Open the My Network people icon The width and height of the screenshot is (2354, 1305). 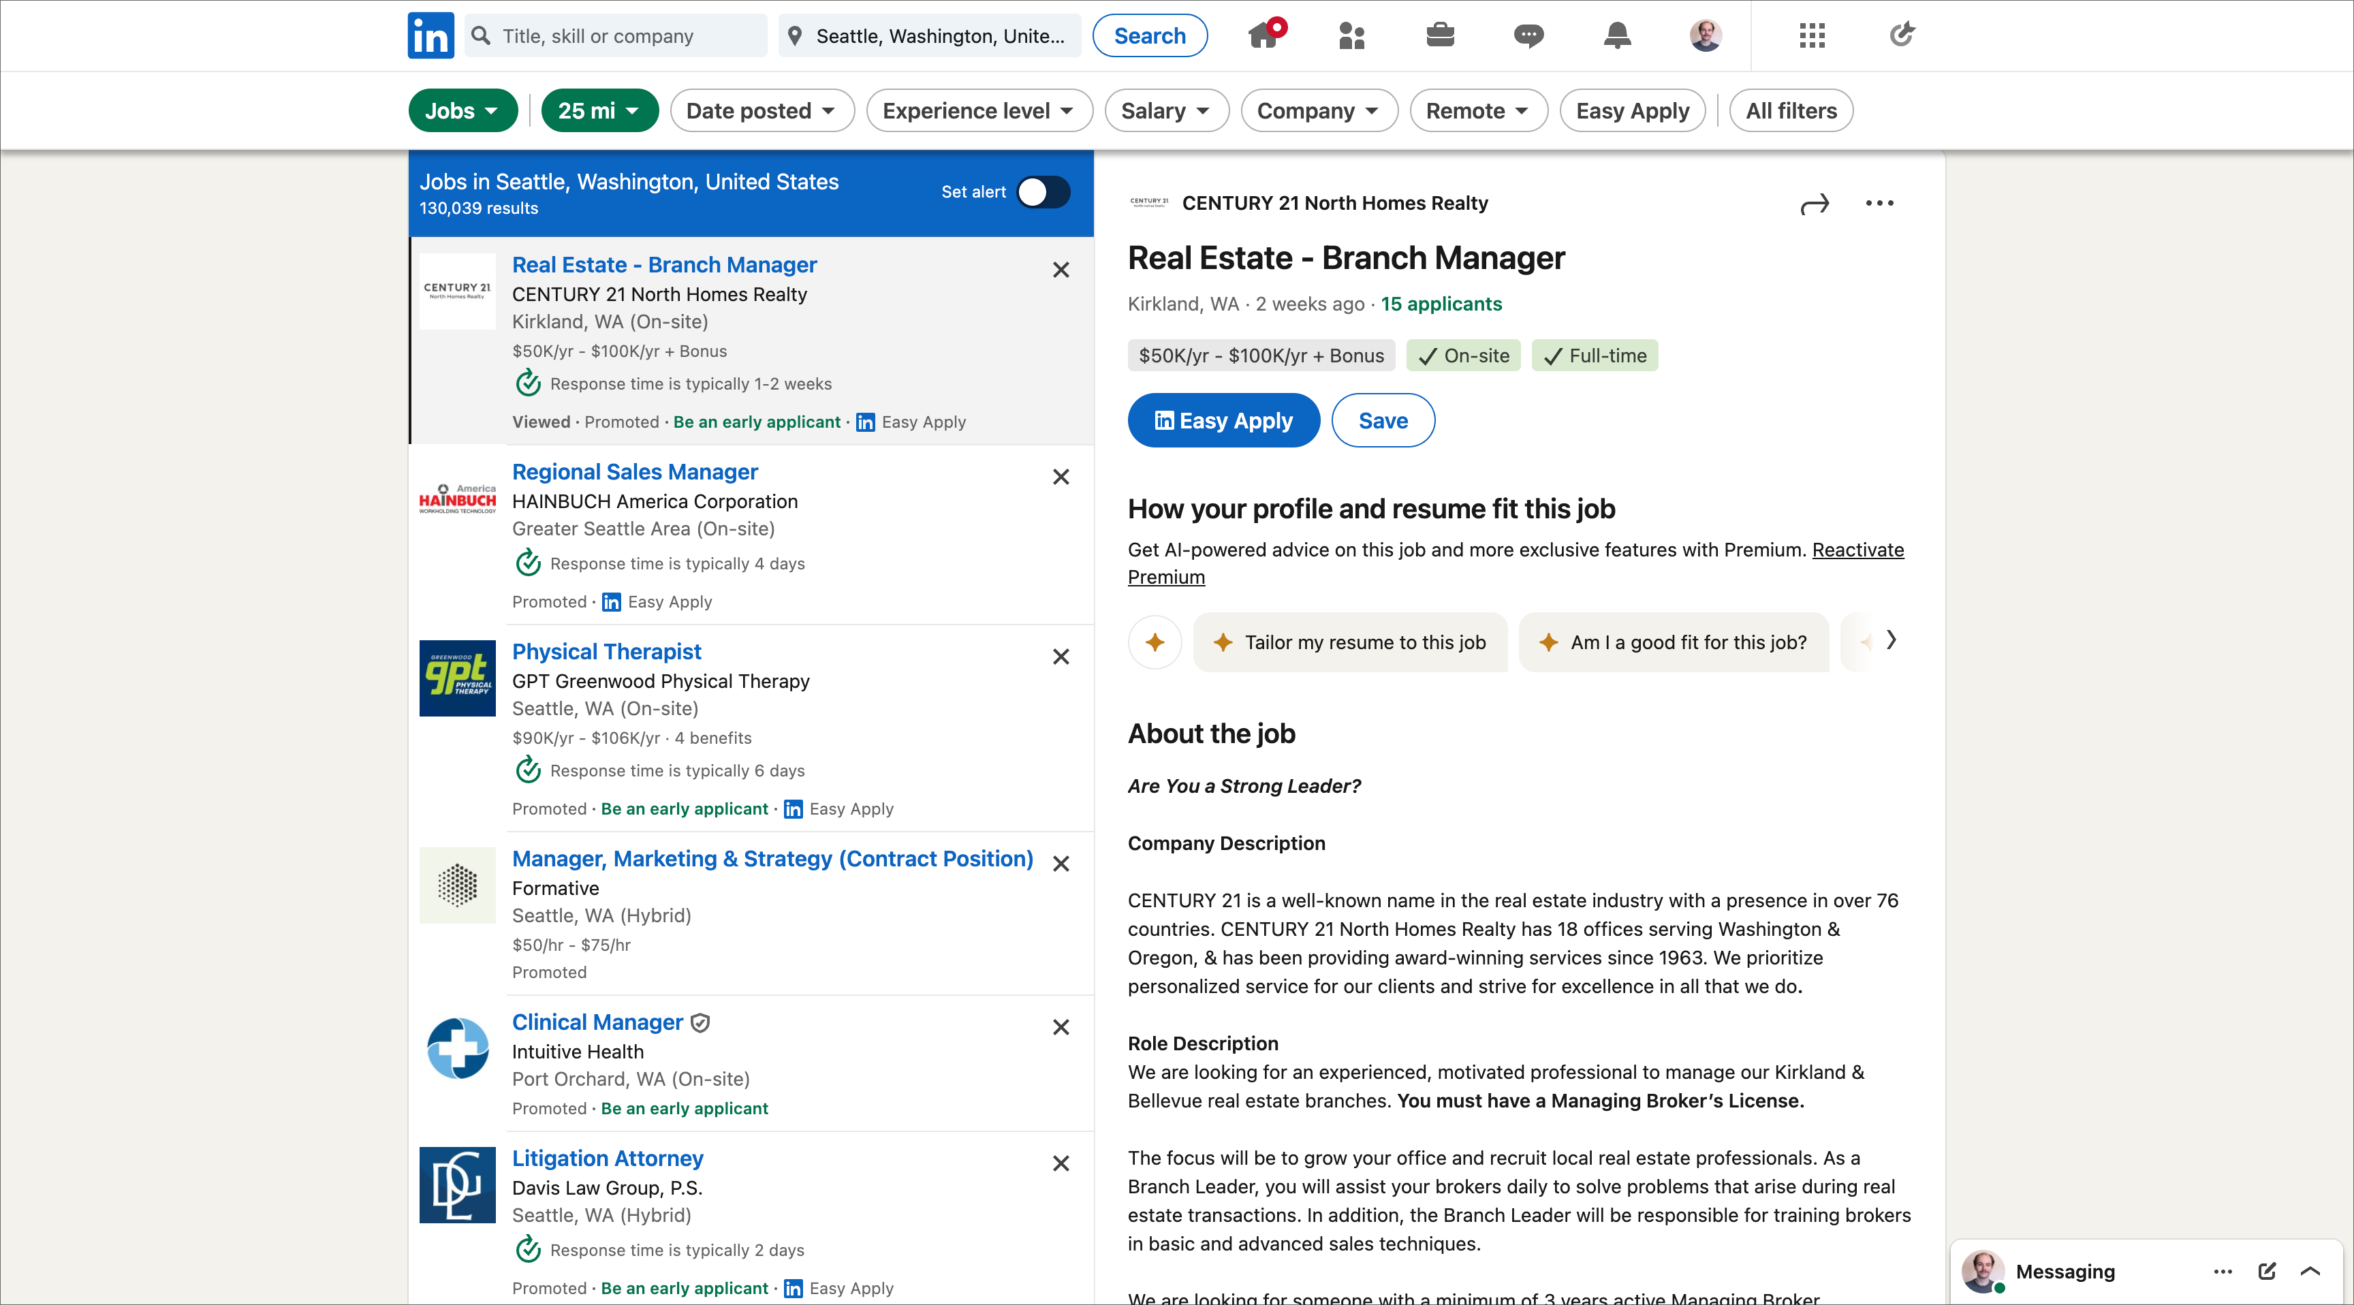tap(1351, 35)
